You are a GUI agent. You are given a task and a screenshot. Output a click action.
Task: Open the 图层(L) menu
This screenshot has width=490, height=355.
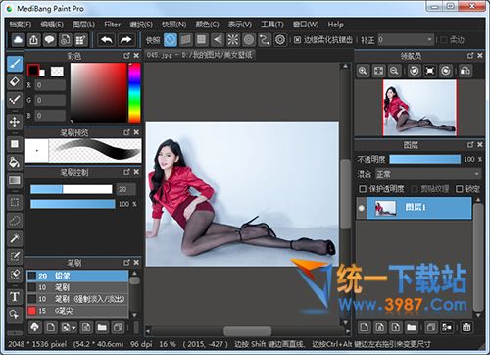[x=83, y=25]
